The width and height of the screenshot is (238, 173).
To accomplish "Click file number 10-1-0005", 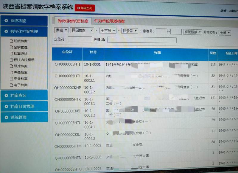I will [93, 146].
